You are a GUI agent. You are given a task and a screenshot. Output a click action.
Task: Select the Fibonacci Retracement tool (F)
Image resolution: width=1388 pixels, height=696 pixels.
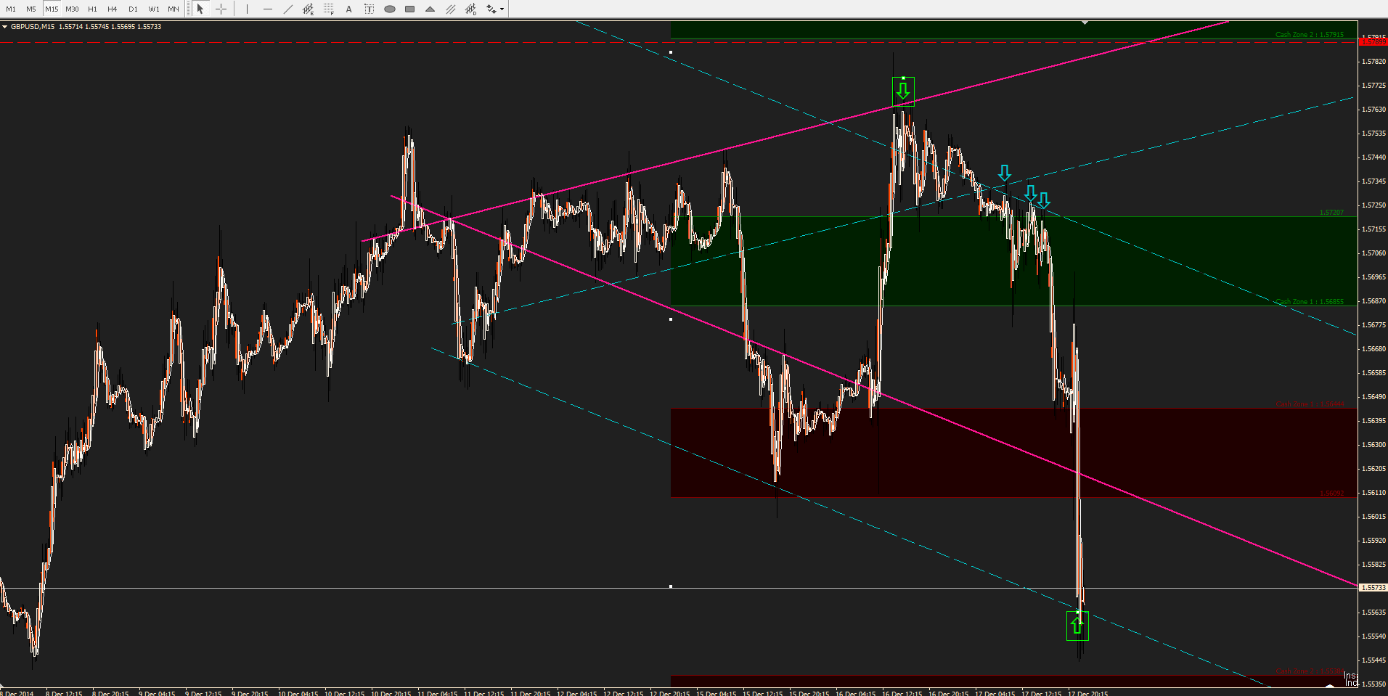(x=328, y=9)
